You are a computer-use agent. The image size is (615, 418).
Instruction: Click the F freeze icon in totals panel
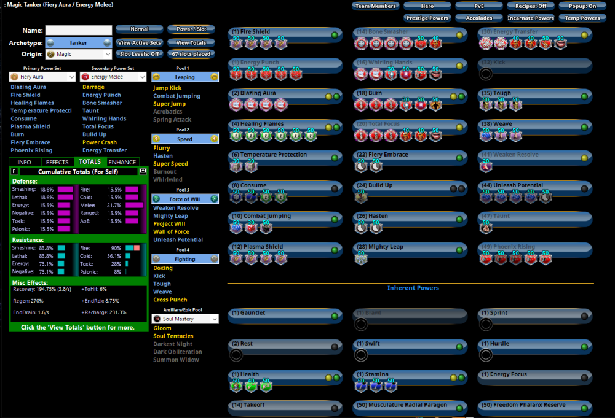tap(14, 171)
